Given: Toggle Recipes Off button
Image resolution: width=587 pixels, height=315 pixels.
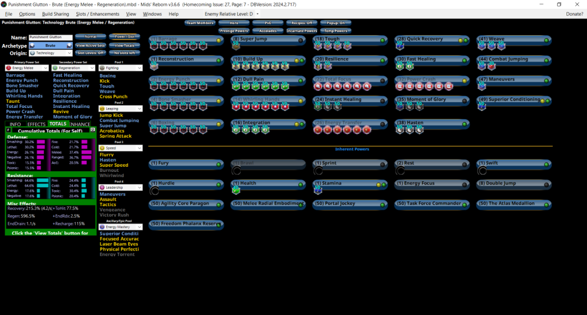Looking at the screenshot, I should [301, 23].
